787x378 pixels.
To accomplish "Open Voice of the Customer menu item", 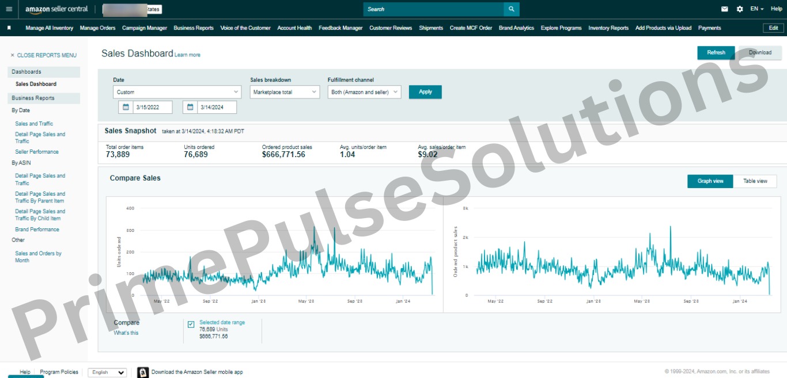I will [x=245, y=28].
